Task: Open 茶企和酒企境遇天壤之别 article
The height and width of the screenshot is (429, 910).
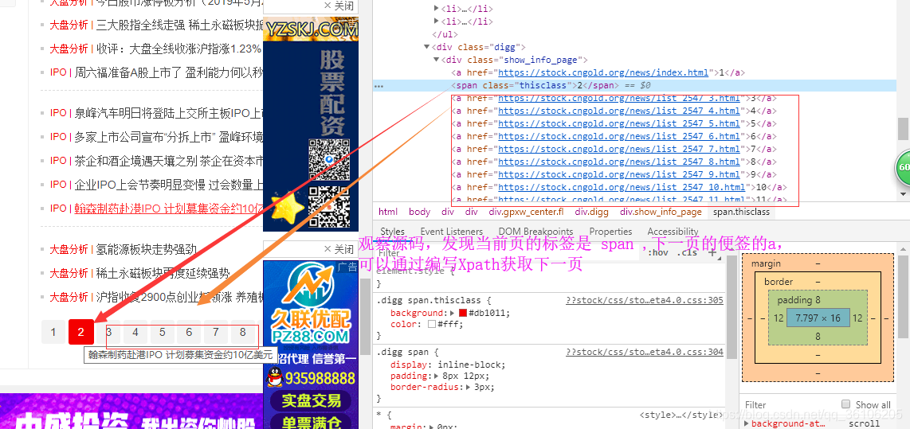Action: pyautogui.click(x=169, y=161)
